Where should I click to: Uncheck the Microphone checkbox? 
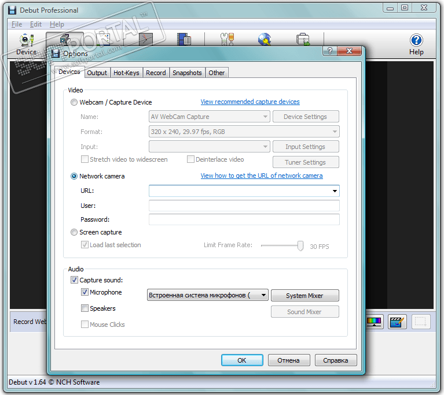point(85,292)
